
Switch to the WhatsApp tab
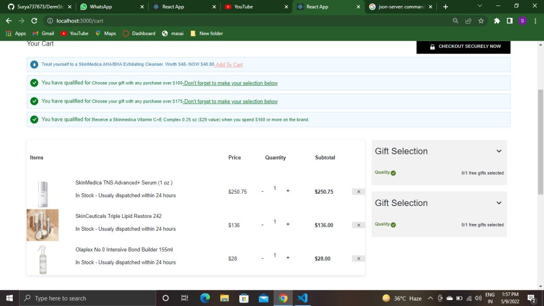pos(111,7)
